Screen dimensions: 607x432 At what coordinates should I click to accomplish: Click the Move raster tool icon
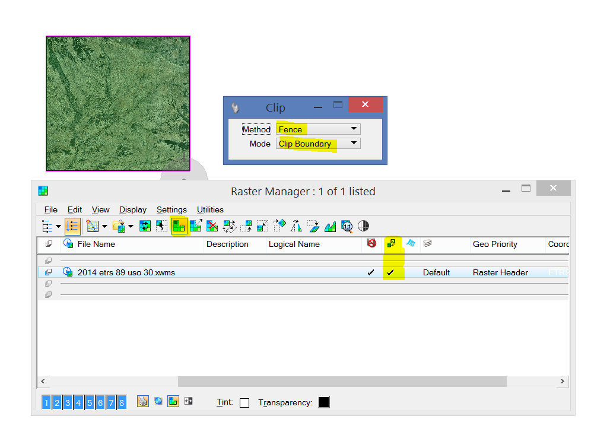[246, 226]
